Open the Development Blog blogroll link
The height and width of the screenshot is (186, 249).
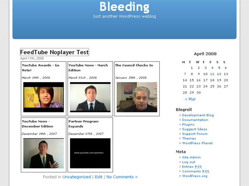198,115
